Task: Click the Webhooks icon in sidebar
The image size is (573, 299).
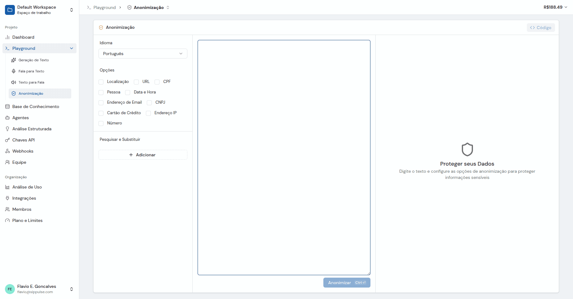Action: point(7,151)
